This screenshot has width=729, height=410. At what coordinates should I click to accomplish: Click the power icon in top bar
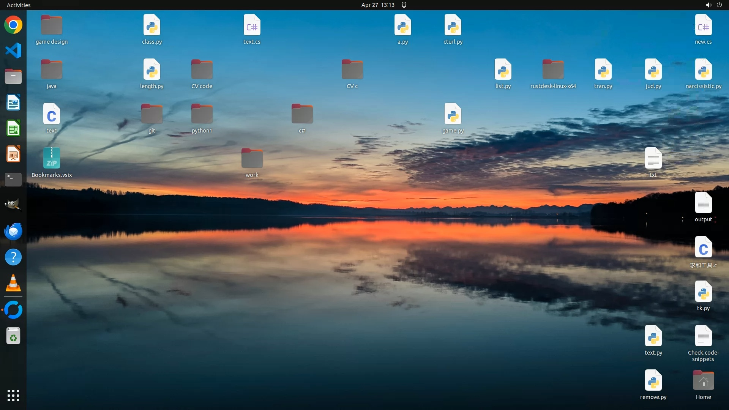719,5
